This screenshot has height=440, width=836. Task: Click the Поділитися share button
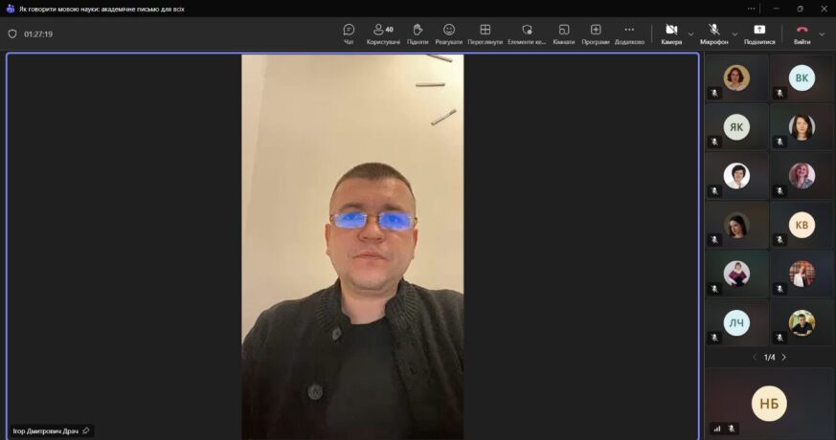(x=759, y=33)
